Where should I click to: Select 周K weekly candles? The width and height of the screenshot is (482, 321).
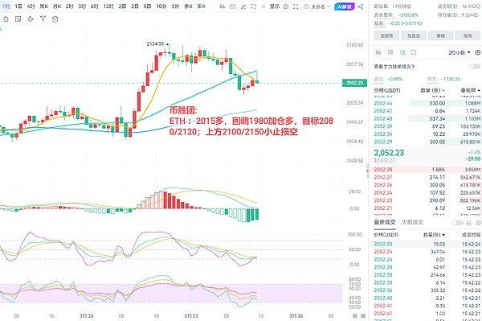44,6
